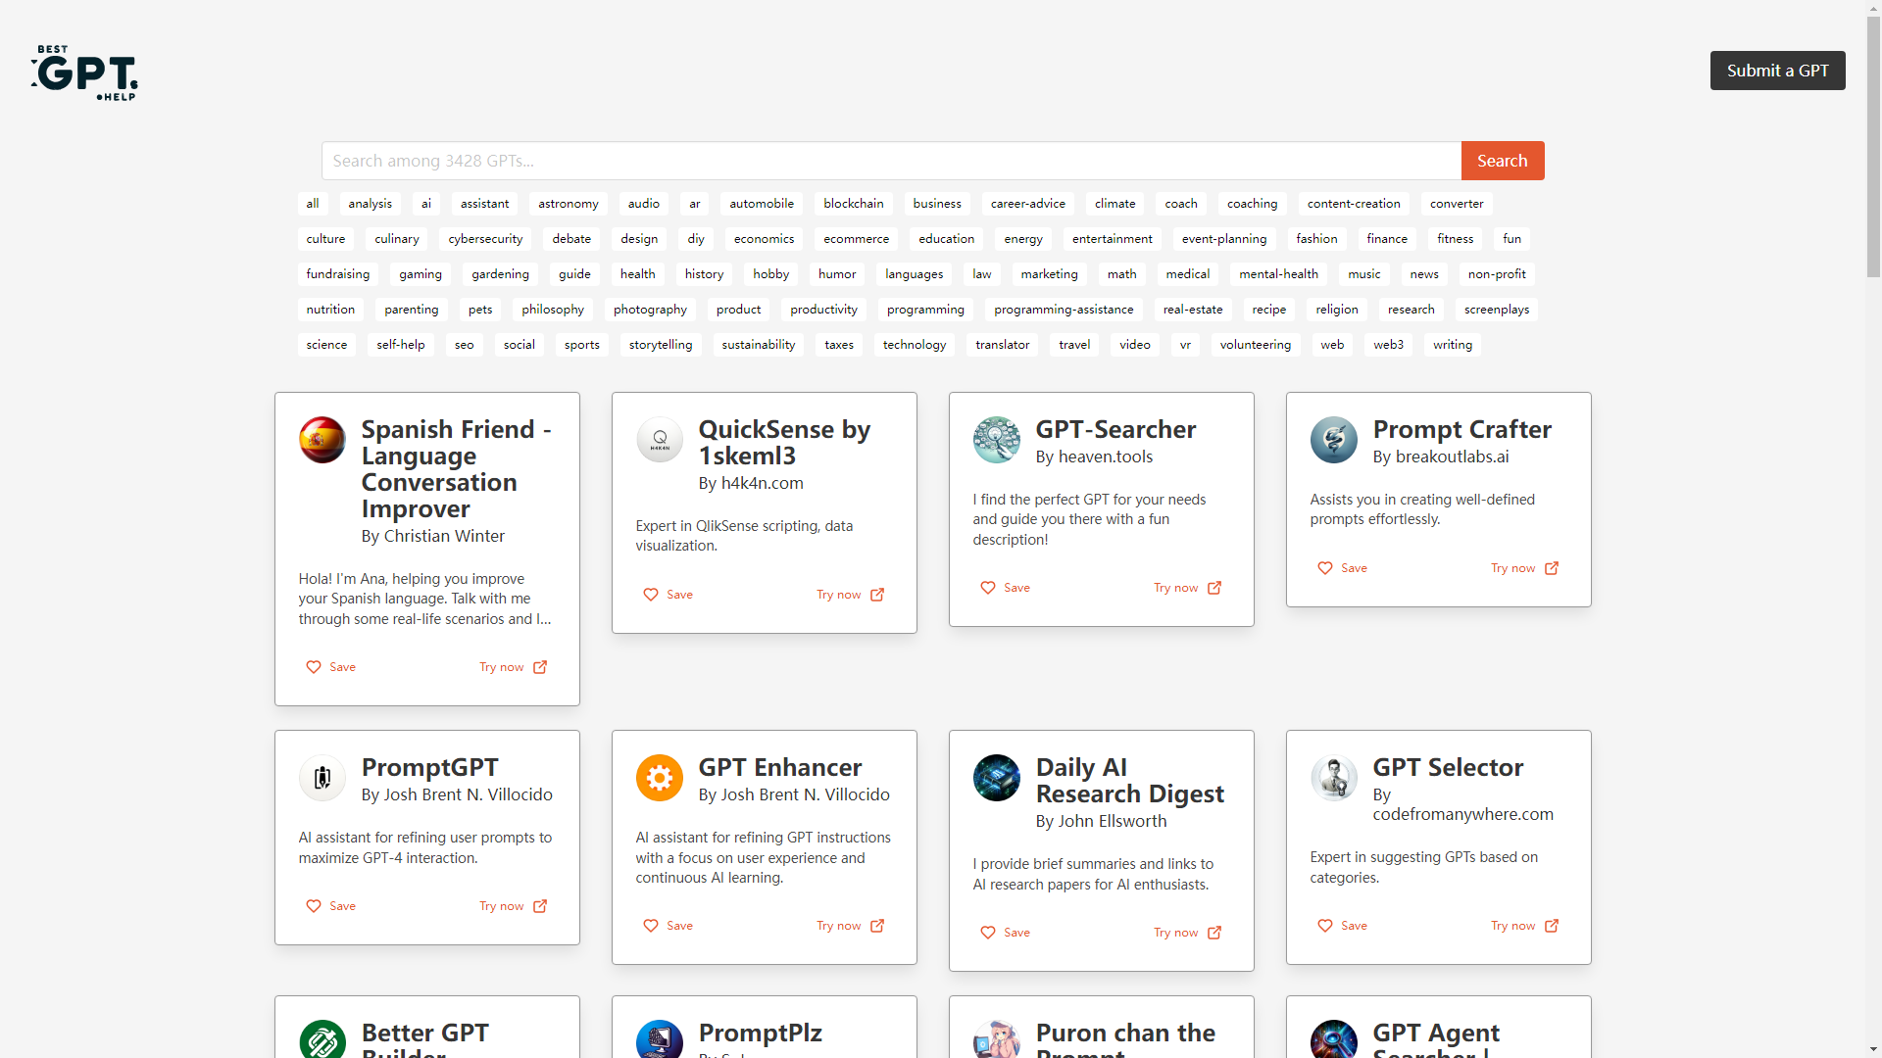This screenshot has height=1058, width=1882.
Task: Open external link icon on Daily AI Research Digest
Action: tap(1214, 933)
